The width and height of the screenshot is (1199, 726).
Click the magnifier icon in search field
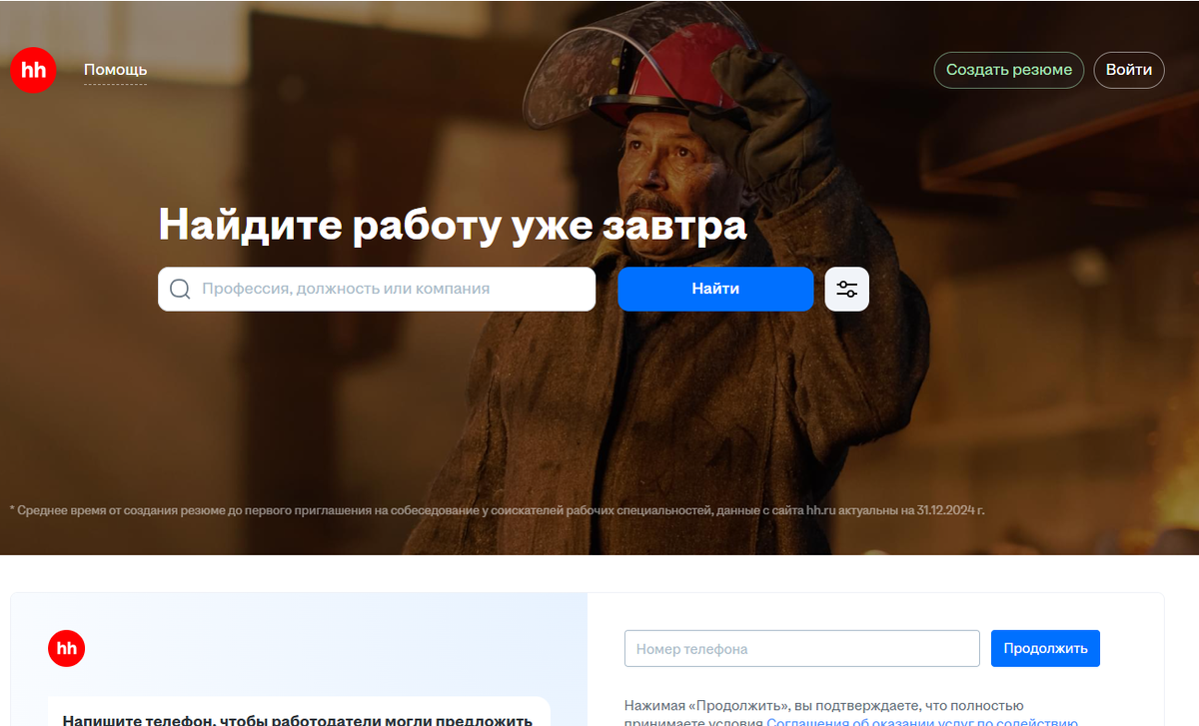(180, 290)
